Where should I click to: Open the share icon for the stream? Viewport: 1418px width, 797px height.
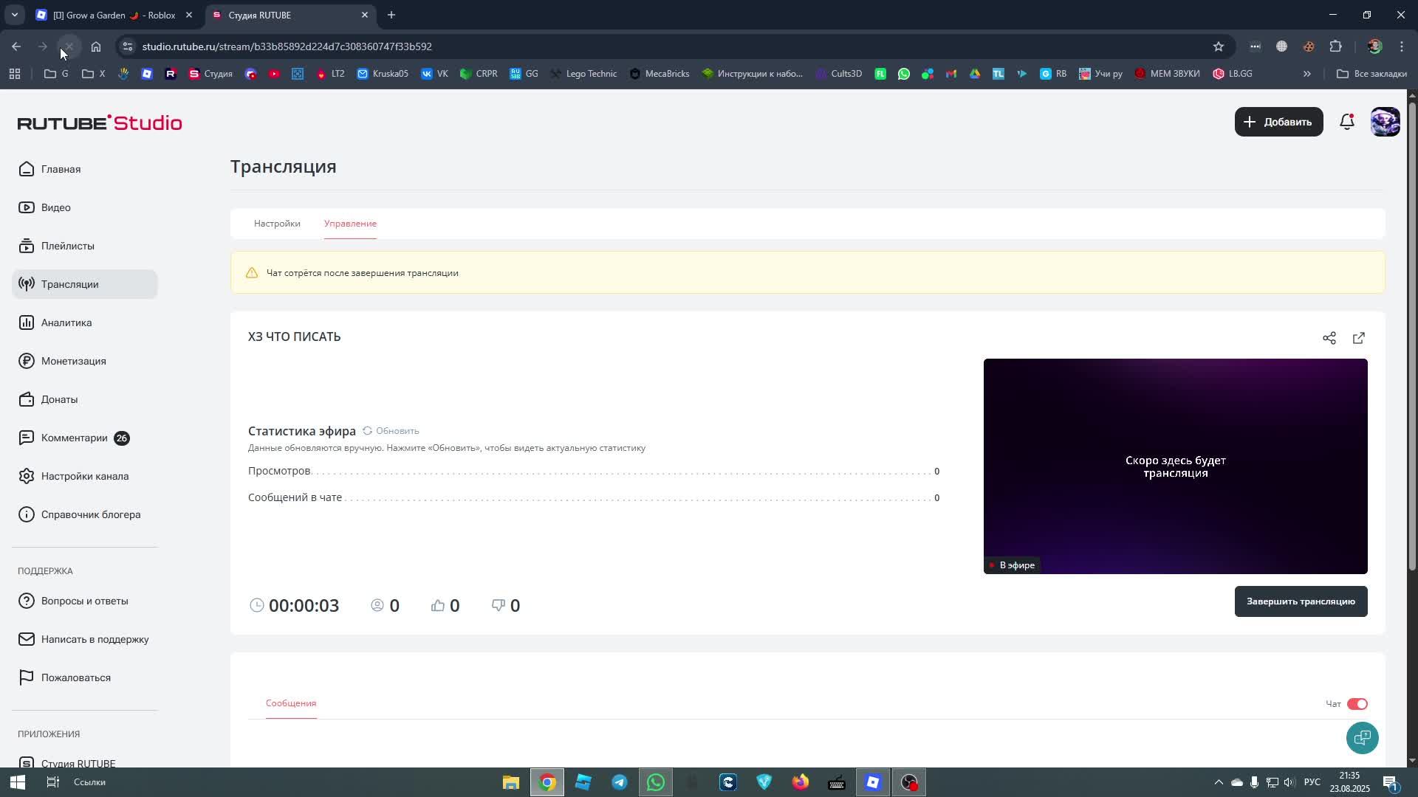1329,338
